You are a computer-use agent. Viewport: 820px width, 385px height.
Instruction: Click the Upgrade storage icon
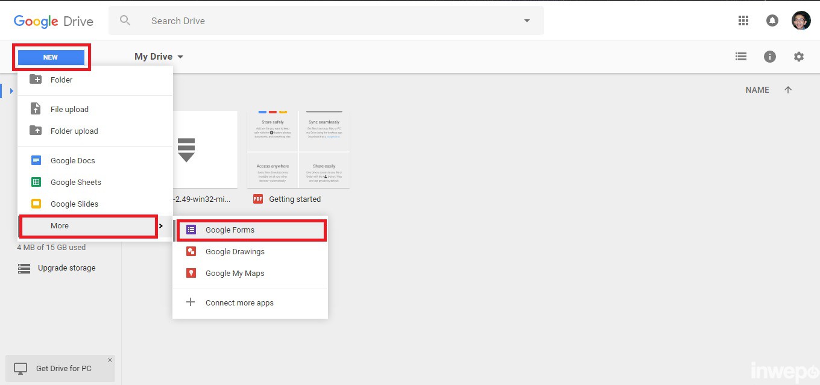coord(24,268)
